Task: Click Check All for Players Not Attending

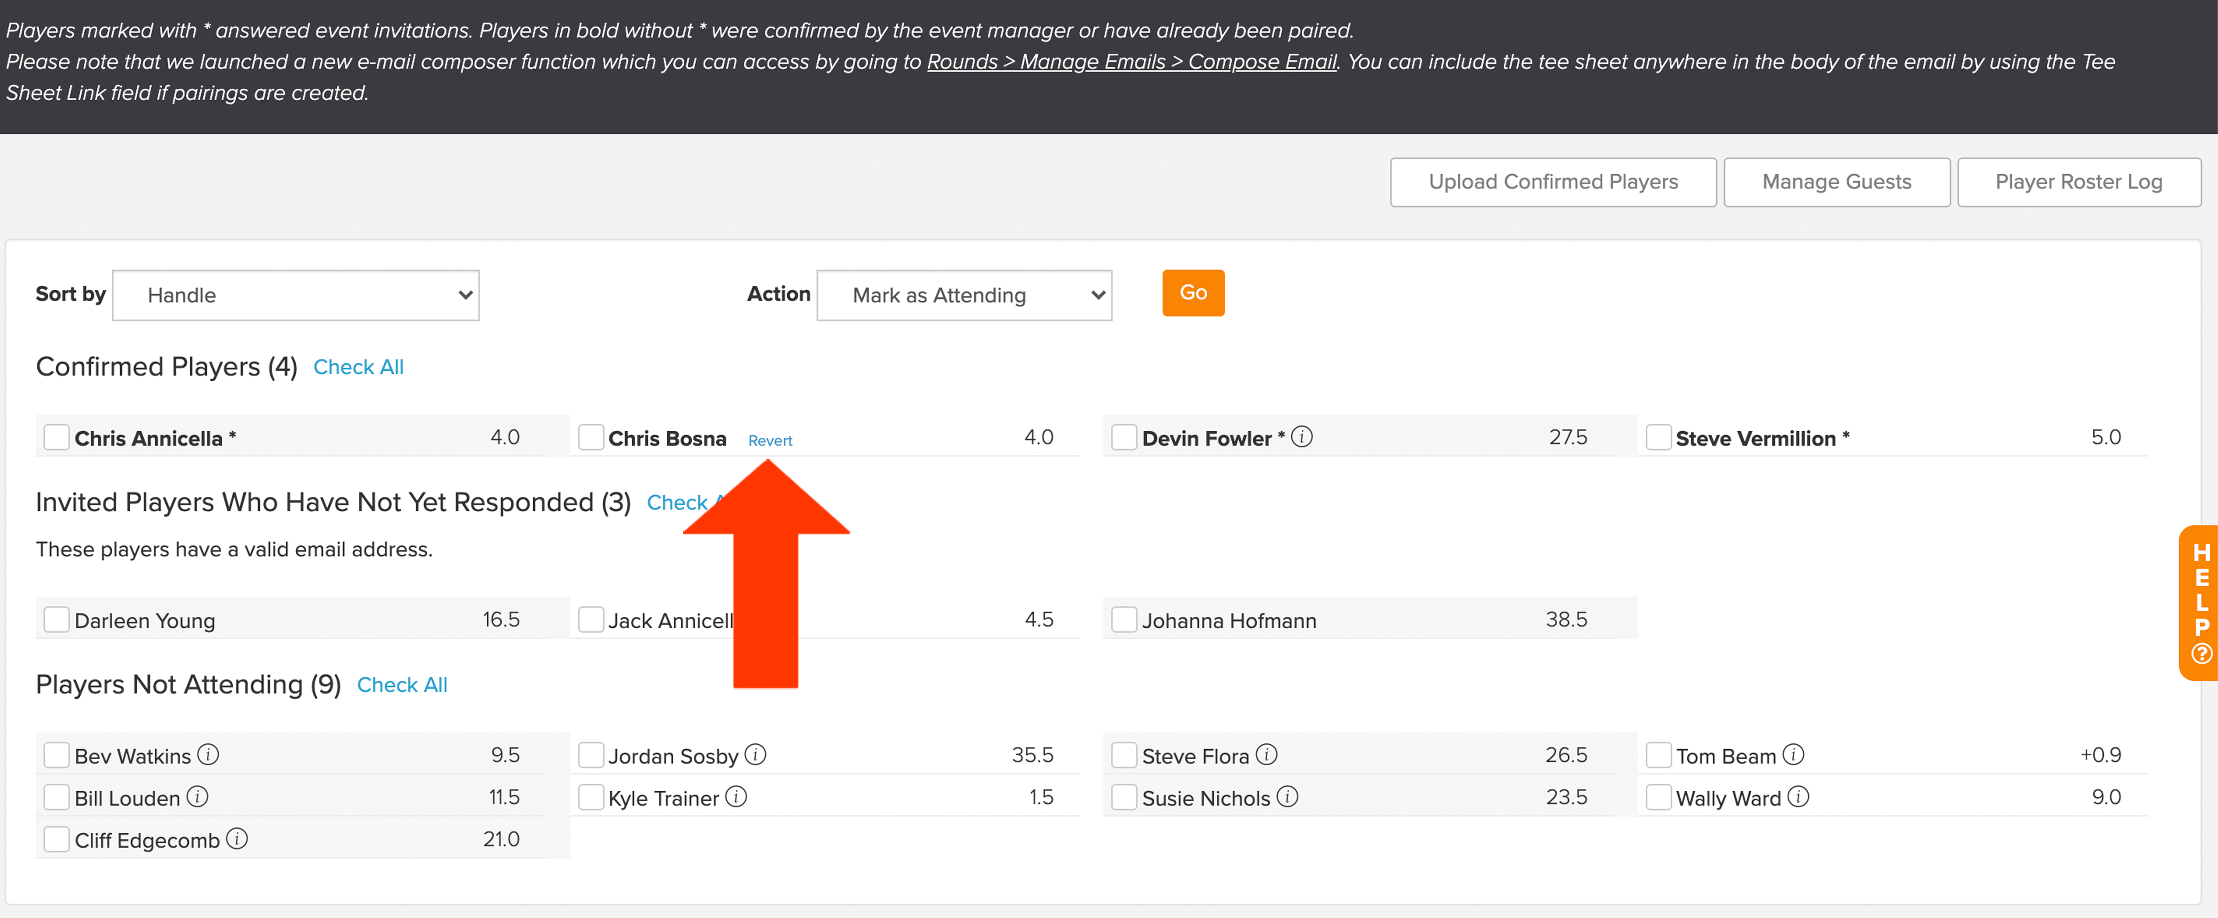Action: (x=402, y=686)
